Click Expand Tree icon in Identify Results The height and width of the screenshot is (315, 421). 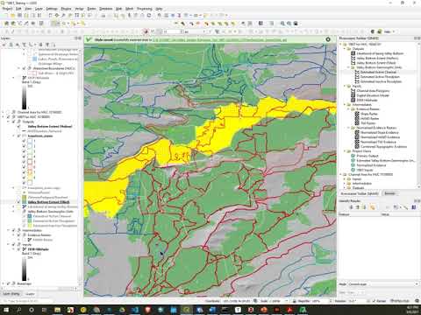[x=352, y=207]
